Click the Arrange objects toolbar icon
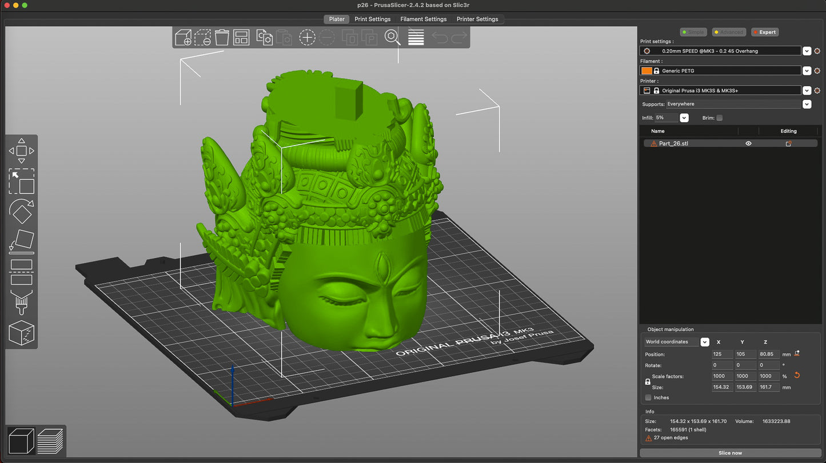Screen dimensions: 826x463 click(241, 38)
